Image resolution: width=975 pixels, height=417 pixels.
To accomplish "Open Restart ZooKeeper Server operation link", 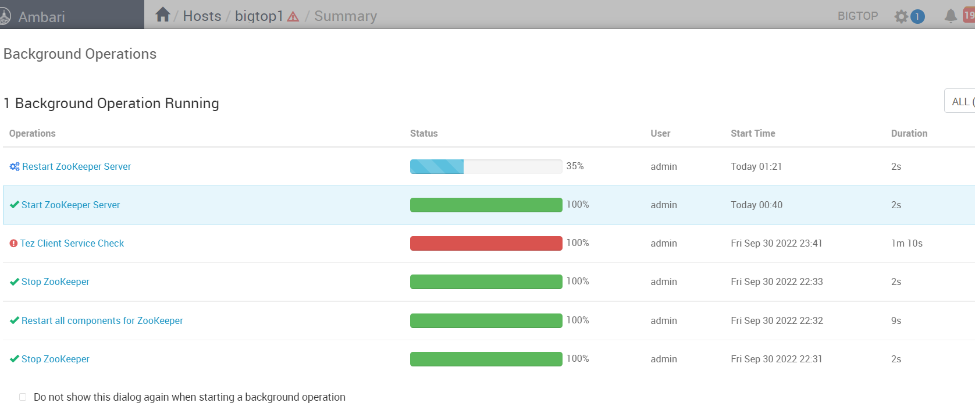I will [x=76, y=166].
